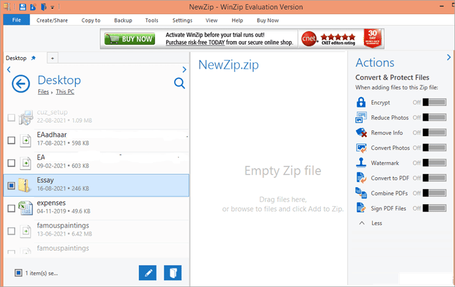Open the Copy to tab

tap(91, 20)
